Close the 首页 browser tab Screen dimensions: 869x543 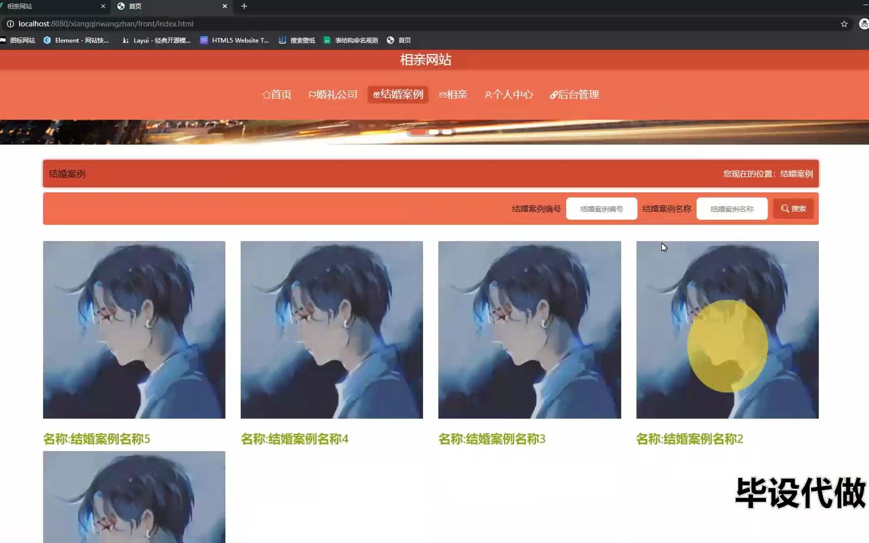[x=224, y=6]
